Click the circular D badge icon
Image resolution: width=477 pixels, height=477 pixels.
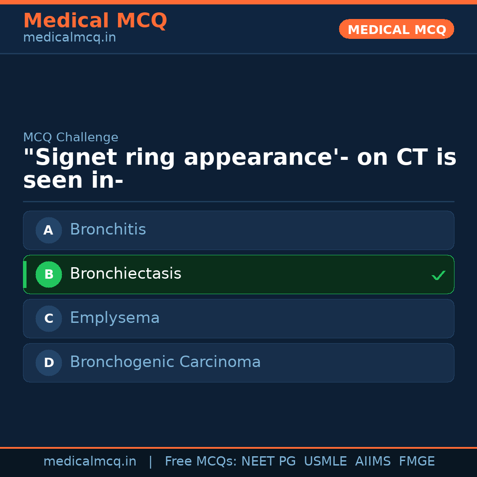pyautogui.click(x=49, y=363)
